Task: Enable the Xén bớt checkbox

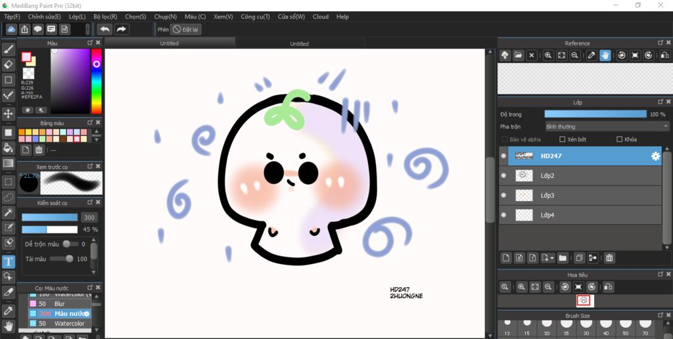Action: tap(563, 139)
